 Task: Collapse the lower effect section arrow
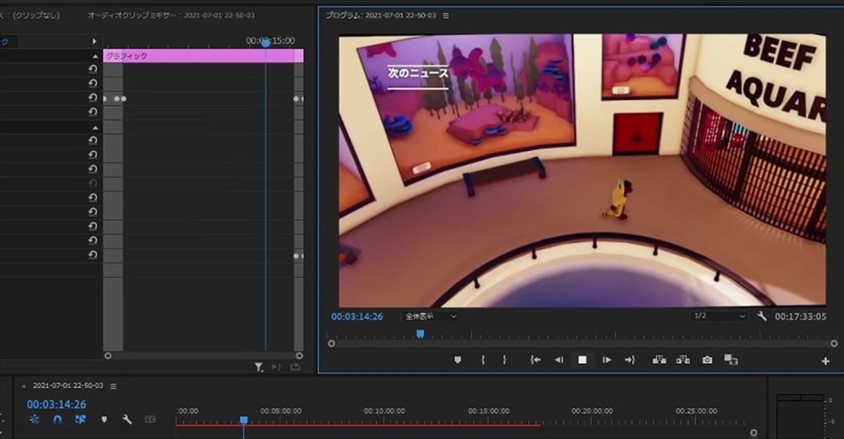94,127
